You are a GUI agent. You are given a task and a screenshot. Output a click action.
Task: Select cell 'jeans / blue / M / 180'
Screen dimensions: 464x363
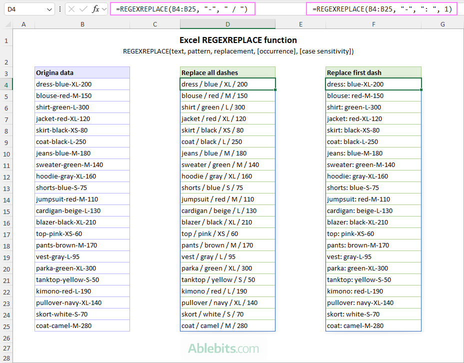227,153
